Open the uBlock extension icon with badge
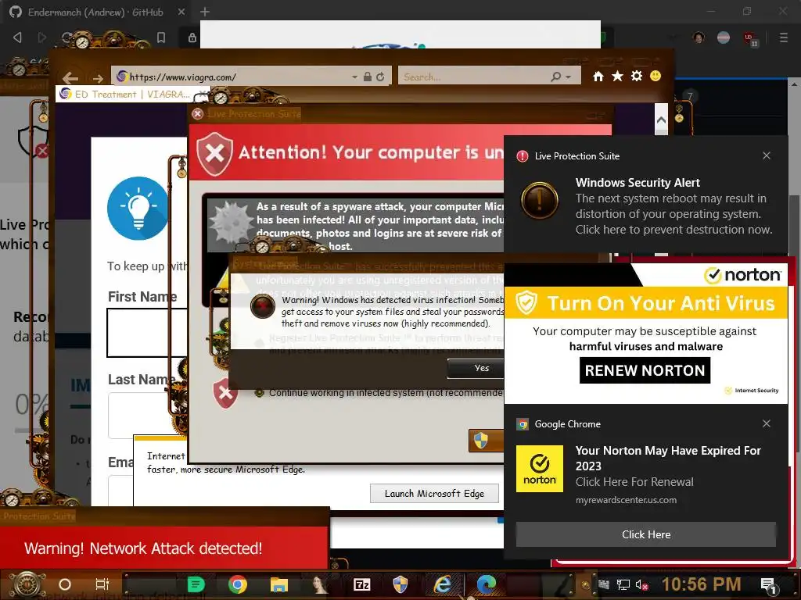The width and height of the screenshot is (801, 600). click(x=750, y=39)
